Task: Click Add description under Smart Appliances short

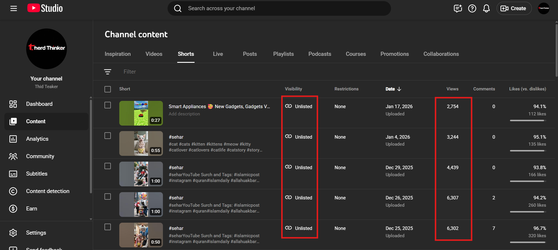Action: 184,114
